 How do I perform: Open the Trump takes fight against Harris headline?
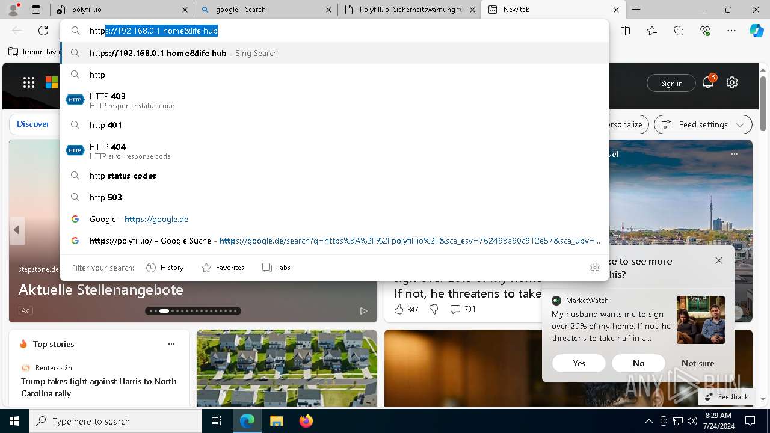99,387
